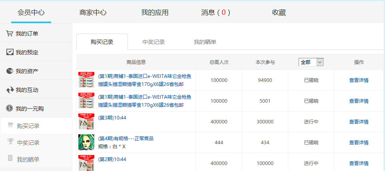385x171 pixels.
Task: Switch to the 中奖记录 tab
Action: pyautogui.click(x=154, y=42)
